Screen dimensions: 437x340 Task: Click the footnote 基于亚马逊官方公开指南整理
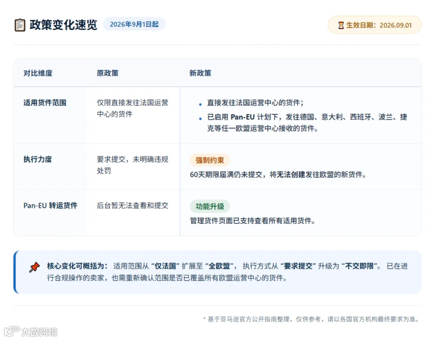311,319
